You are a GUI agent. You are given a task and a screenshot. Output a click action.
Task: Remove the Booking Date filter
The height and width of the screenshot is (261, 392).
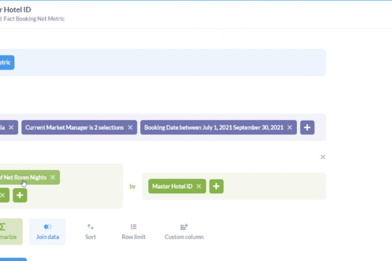(290, 127)
